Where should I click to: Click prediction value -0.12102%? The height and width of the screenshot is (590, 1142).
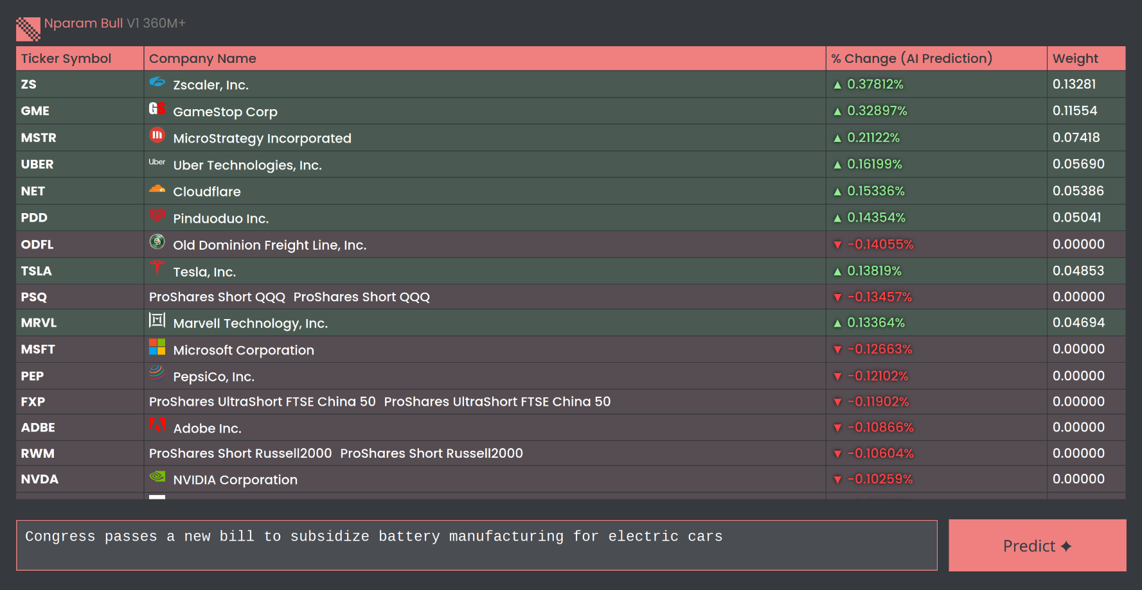[878, 376]
